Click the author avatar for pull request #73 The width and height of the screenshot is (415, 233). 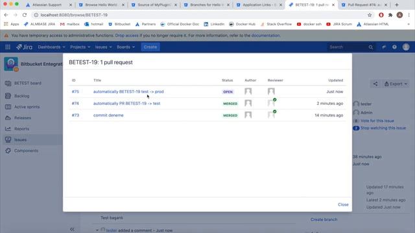coord(248,115)
